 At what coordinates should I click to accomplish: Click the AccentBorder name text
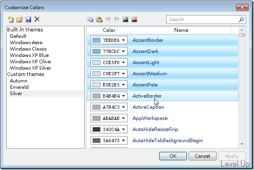pyautogui.click(x=148, y=40)
